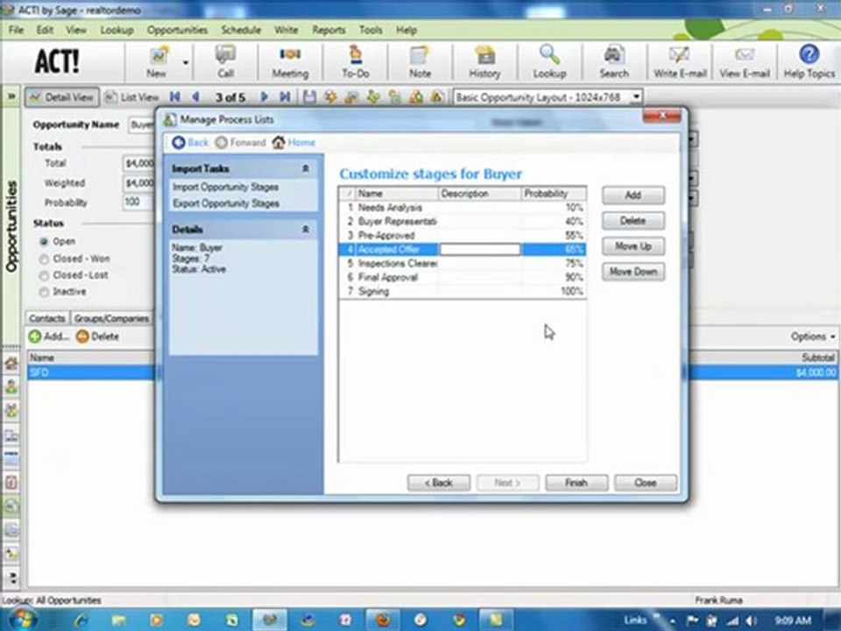The image size is (841, 631).
Task: Open the Lookup menu
Action: click(117, 30)
